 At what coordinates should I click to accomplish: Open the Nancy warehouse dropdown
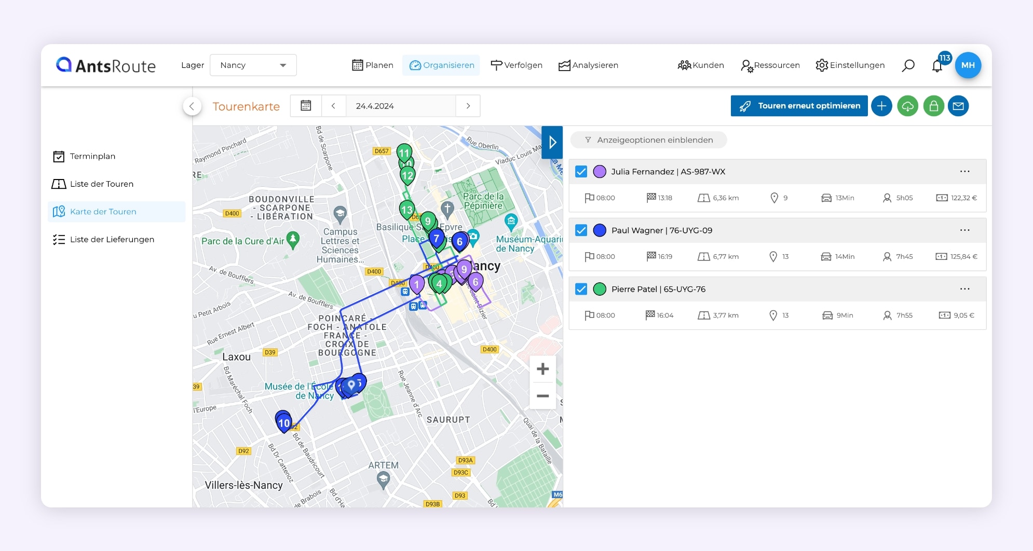[x=253, y=65]
